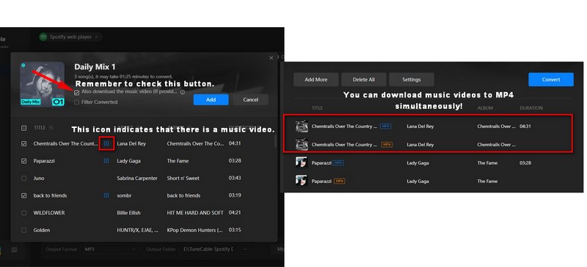Click the MP3 badge on the Chemtrails track
Image resolution: width=587 pixels, height=267 pixels.
(x=385, y=127)
